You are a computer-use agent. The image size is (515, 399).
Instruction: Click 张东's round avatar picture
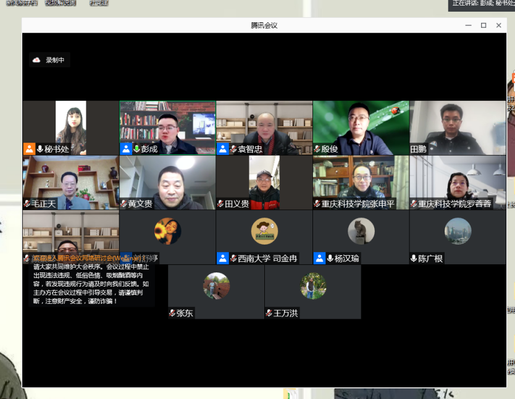216,286
